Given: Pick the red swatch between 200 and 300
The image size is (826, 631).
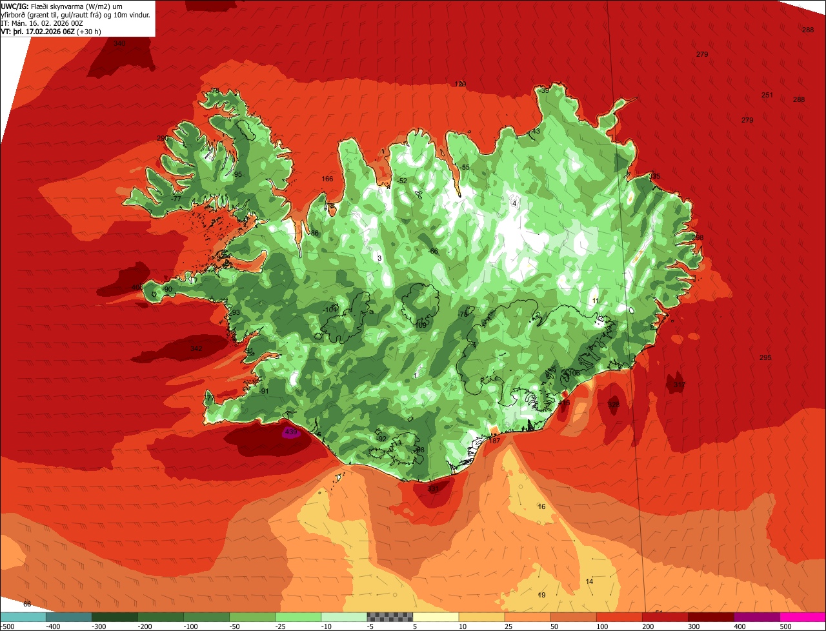Looking at the screenshot, I should [665, 617].
